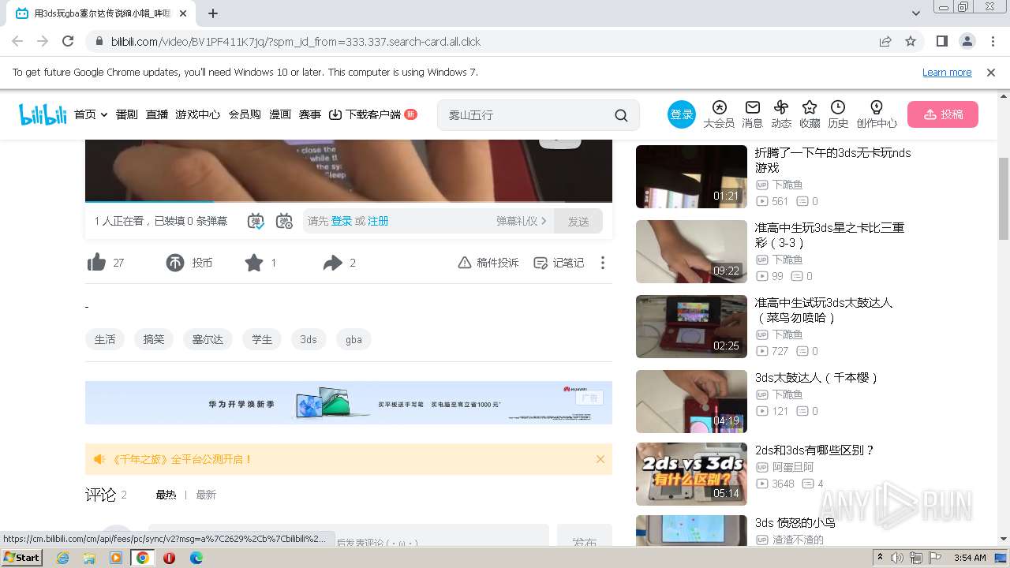1010x568 pixels.
Task: Share the video with arrow icon
Action: pyautogui.click(x=333, y=263)
